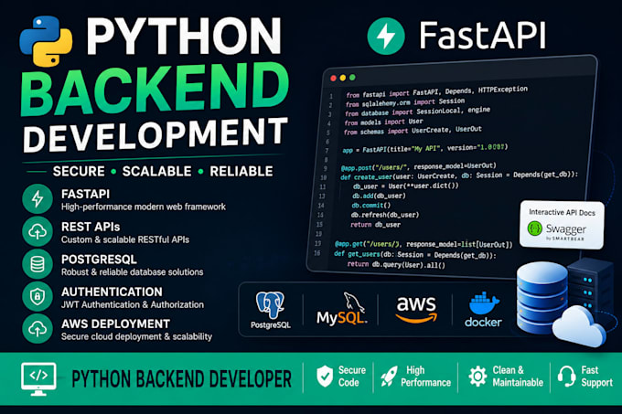Screen dimensions: 622x414
Task: Click the '@app.get("/users/"' decorator line
Action: coord(424,244)
